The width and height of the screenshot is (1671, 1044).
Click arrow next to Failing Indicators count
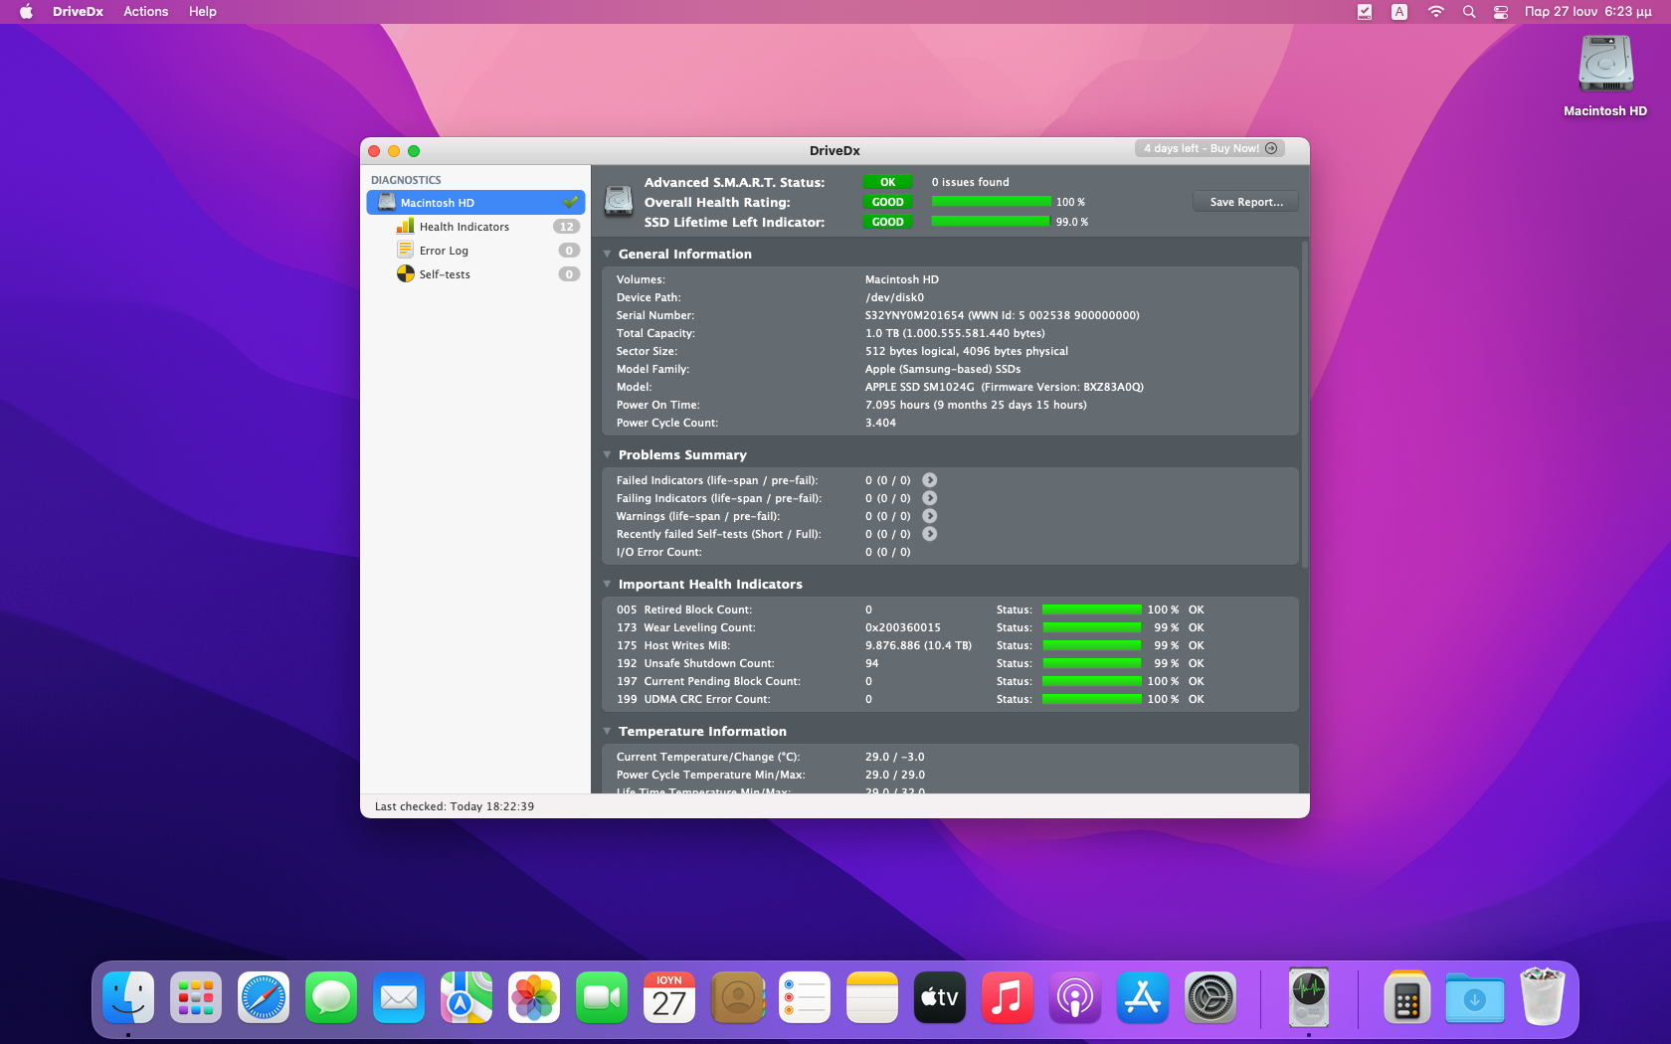tap(930, 498)
